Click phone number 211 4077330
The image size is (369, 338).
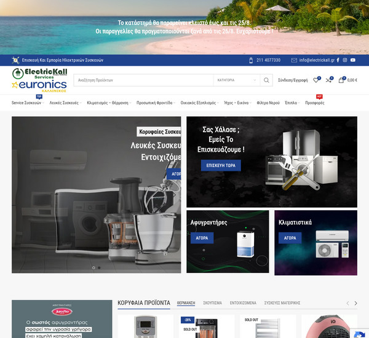coord(268,60)
